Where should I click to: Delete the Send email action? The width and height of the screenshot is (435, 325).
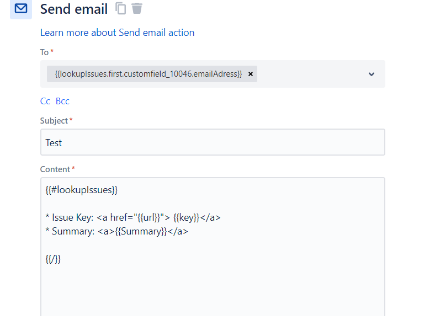coord(137,8)
